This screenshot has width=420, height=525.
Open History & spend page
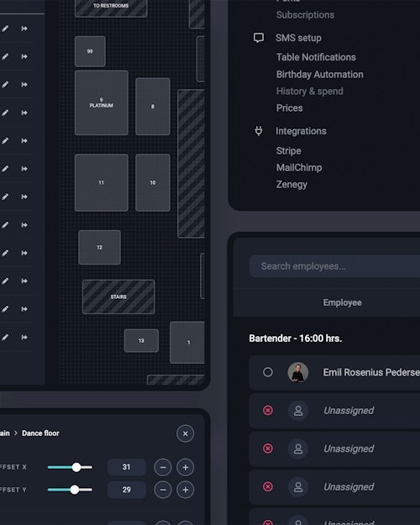309,91
